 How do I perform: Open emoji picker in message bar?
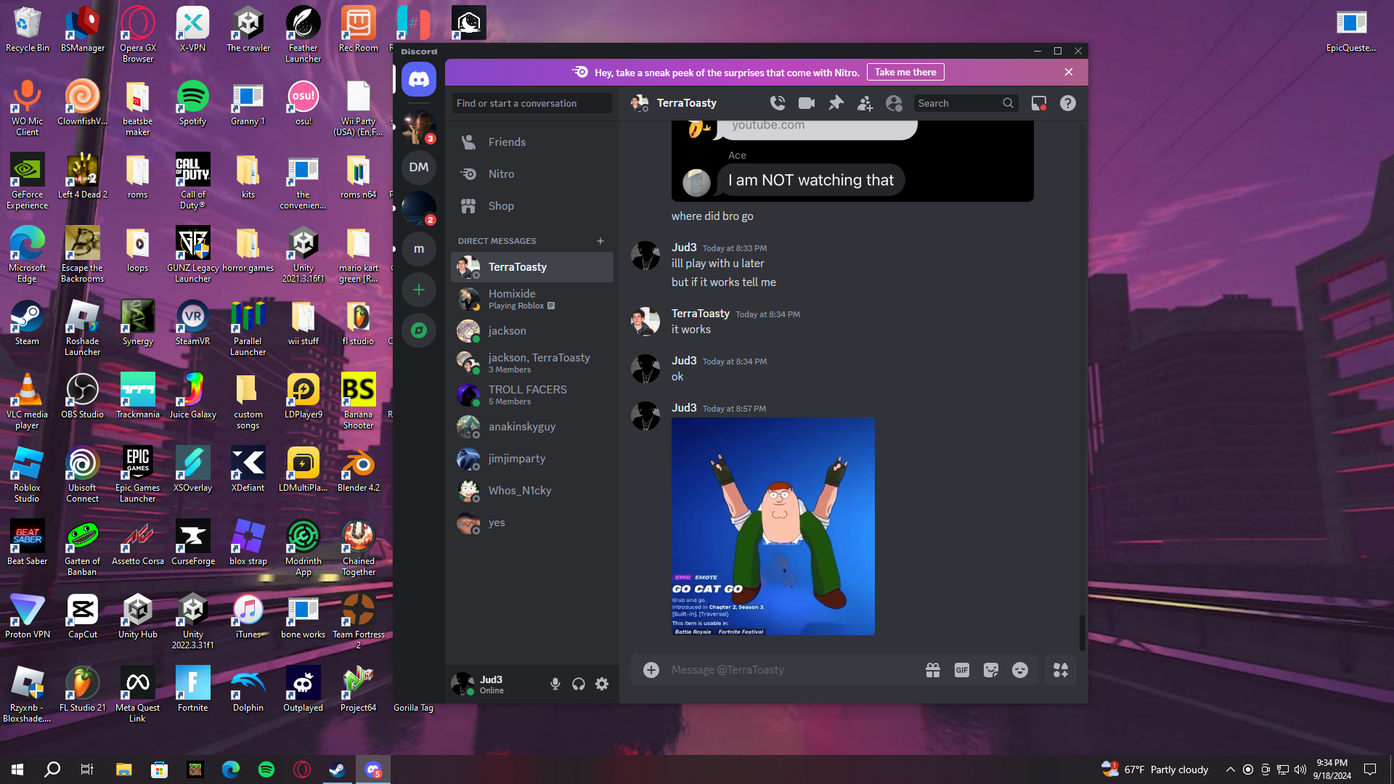coord(1020,670)
